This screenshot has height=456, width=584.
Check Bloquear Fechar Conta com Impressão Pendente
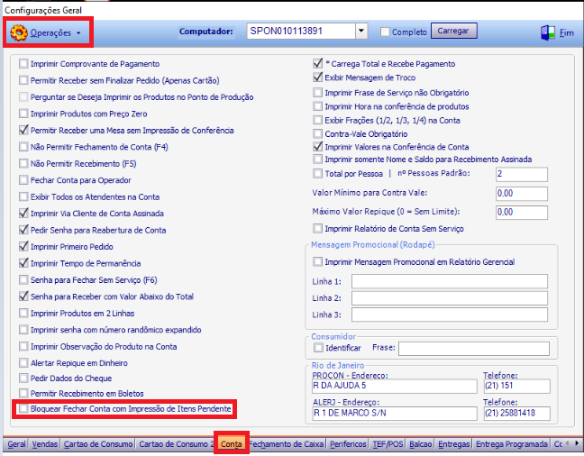coord(23,408)
